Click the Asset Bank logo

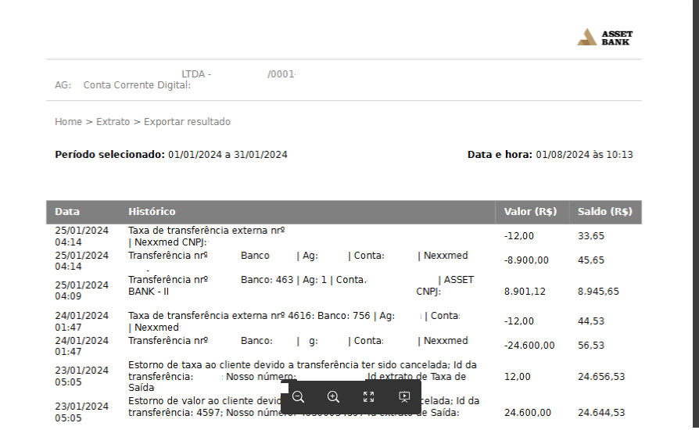pyautogui.click(x=605, y=38)
